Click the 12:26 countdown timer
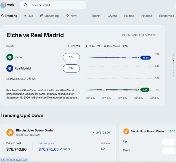This screenshot has width=176, height=163. 172,131
